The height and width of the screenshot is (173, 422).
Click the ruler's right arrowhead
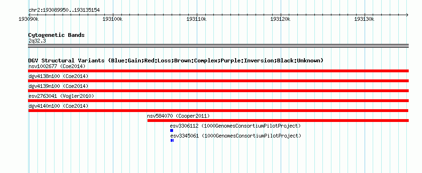[x=407, y=15]
